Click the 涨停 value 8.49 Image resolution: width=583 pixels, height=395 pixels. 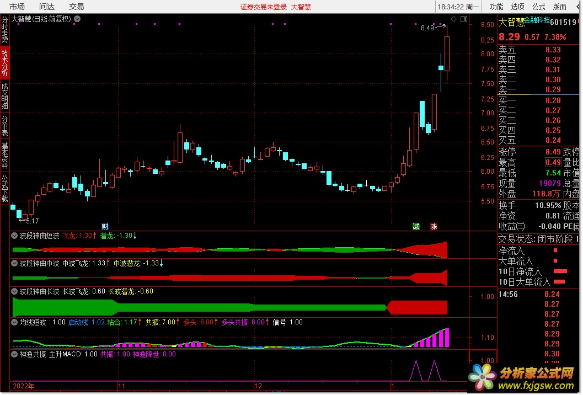pyautogui.click(x=553, y=152)
